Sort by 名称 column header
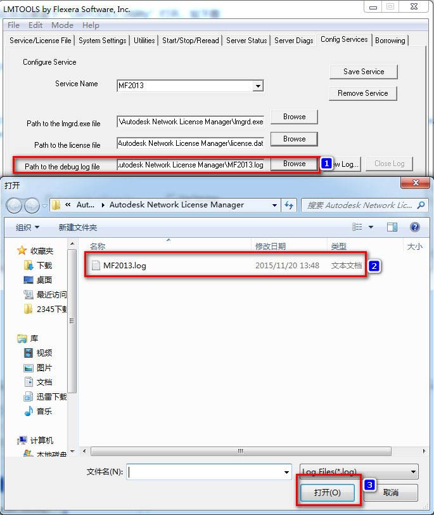The width and height of the screenshot is (434, 515). point(98,246)
